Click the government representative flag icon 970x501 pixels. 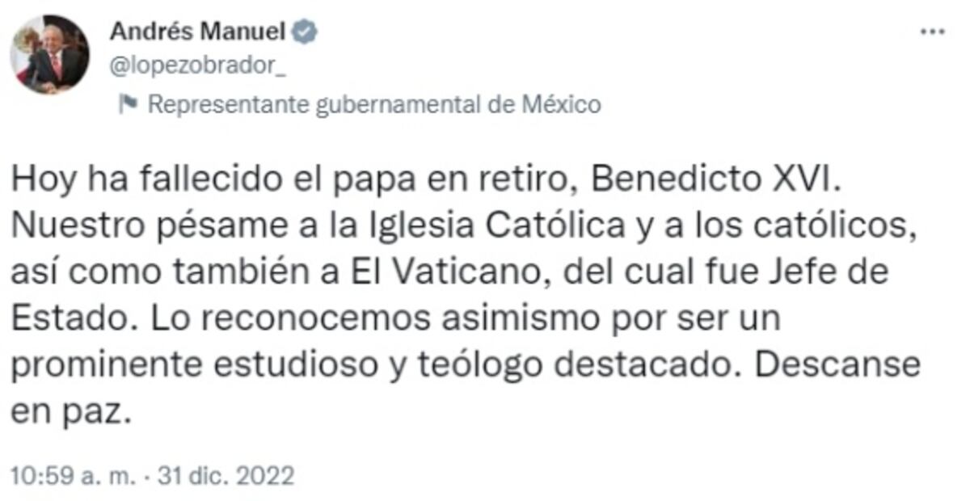[128, 104]
